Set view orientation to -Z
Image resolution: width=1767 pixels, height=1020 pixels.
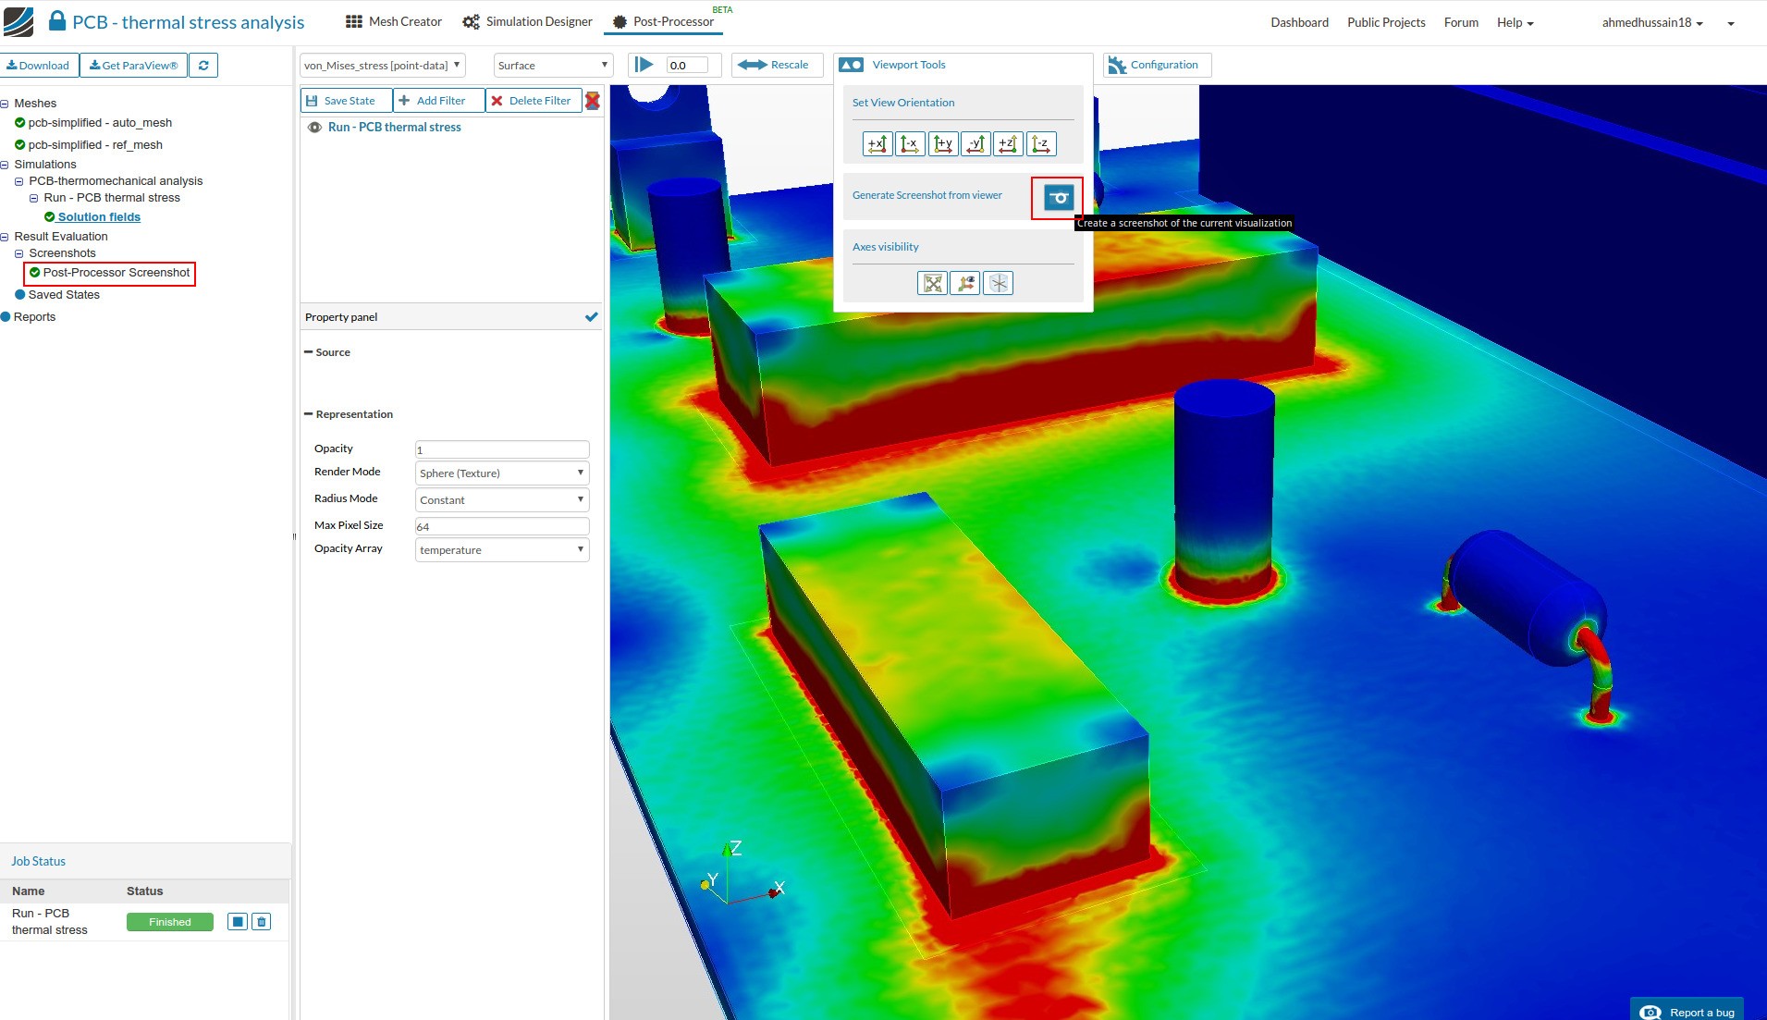click(x=1041, y=144)
